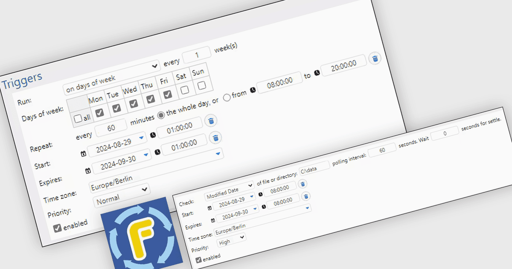This screenshot has height=269, width=512.
Task: Open the Modified Date check dropdown
Action: pos(229,192)
